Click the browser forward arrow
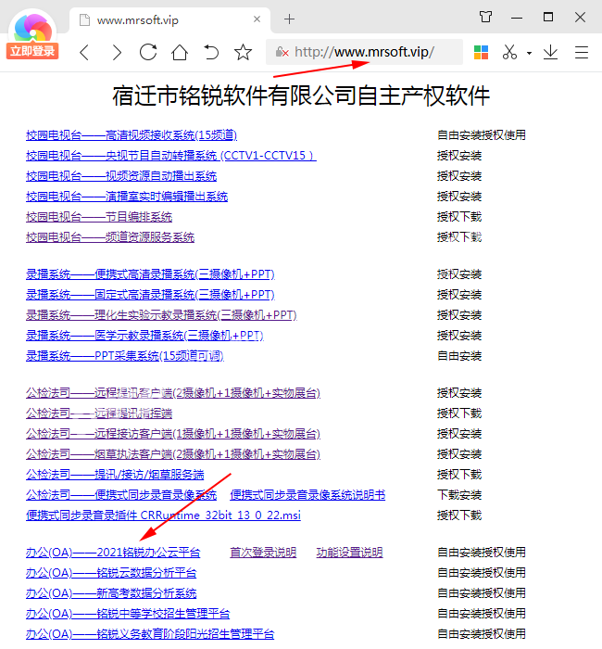 pyautogui.click(x=117, y=53)
